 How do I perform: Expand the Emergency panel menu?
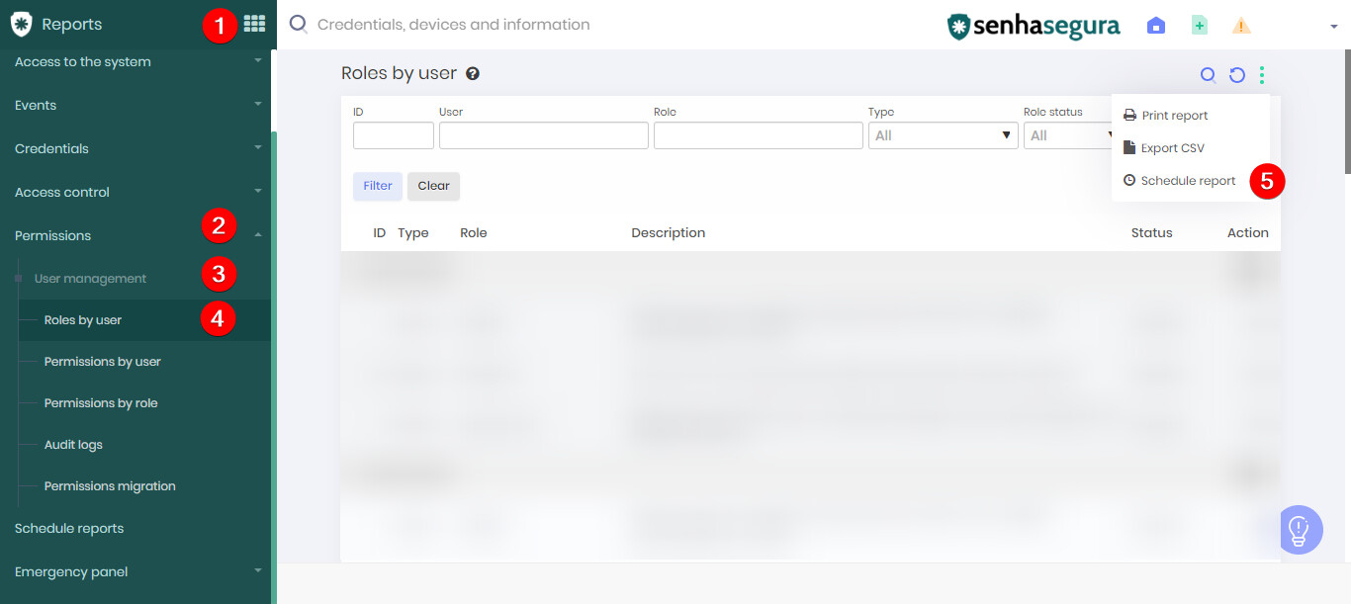click(x=135, y=571)
